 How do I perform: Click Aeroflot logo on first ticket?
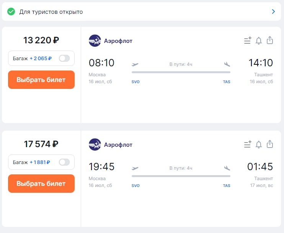click(x=95, y=41)
